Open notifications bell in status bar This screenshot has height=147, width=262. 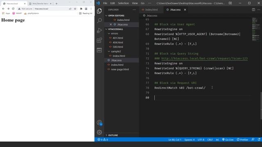[x=259, y=140]
